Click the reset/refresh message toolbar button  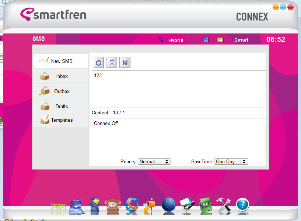(x=98, y=63)
